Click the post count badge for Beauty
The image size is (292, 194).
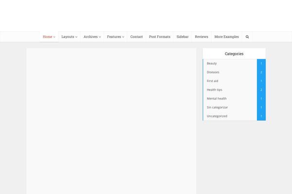(261, 64)
